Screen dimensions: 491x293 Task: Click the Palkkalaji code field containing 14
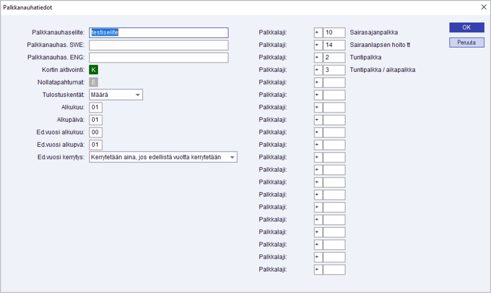[334, 45]
